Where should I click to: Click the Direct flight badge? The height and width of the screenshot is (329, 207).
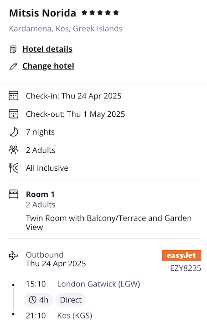71,300
